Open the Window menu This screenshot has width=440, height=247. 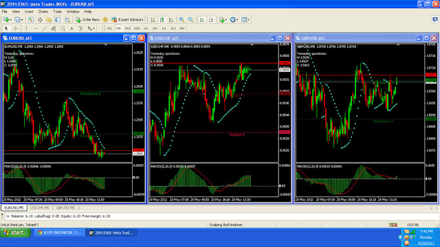(x=73, y=12)
